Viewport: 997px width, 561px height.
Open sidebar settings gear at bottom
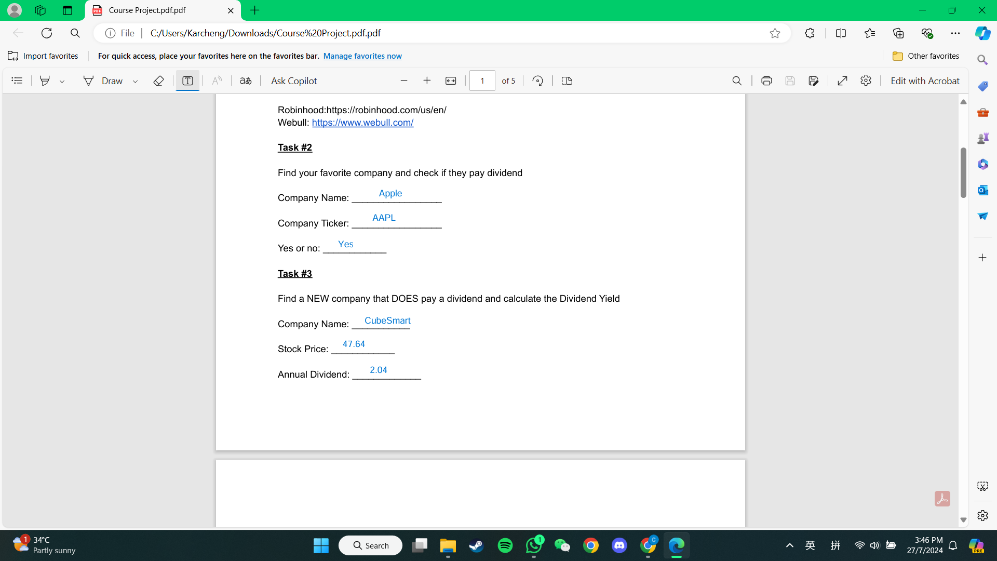click(x=982, y=515)
